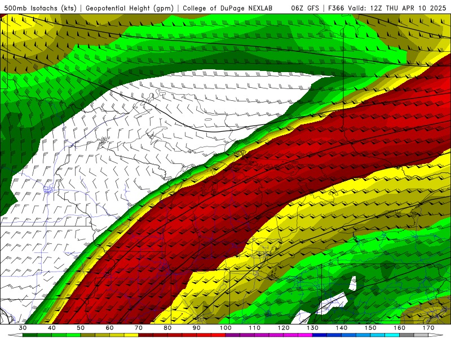Viewport: 451px width, 338px height.
Task: Click the legend value '170'
Action: [428, 328]
